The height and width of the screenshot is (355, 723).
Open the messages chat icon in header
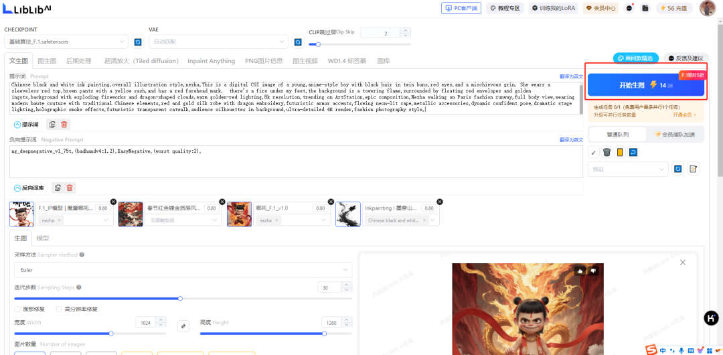point(629,8)
